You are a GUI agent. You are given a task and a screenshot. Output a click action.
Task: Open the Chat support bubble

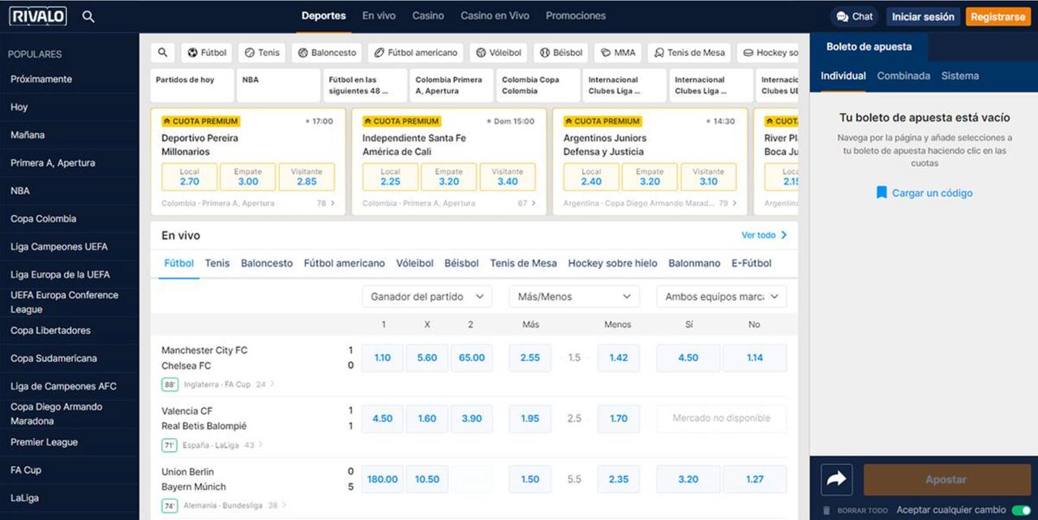pyautogui.click(x=855, y=16)
